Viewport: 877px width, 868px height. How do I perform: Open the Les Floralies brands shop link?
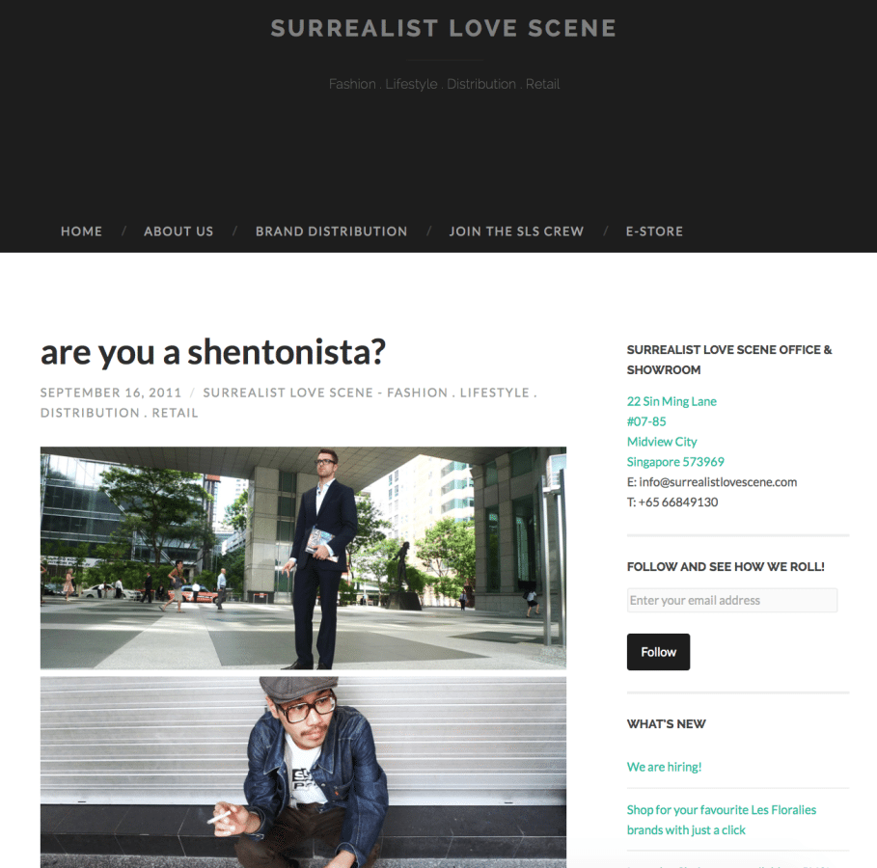[721, 820]
